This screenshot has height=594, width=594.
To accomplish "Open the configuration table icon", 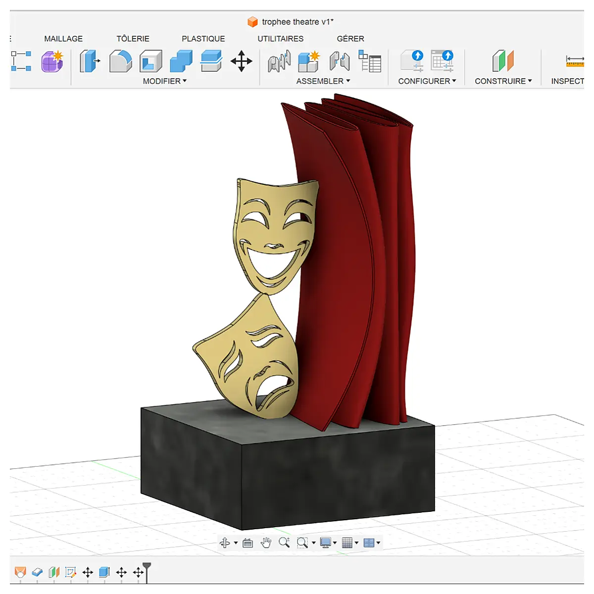I will (442, 61).
